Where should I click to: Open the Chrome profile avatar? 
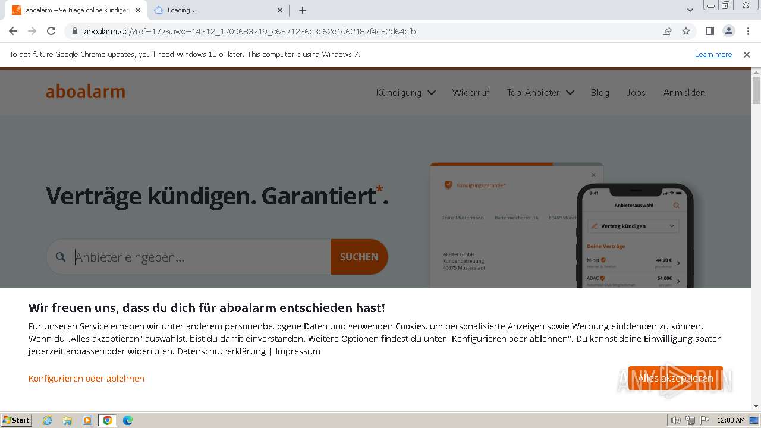click(728, 31)
